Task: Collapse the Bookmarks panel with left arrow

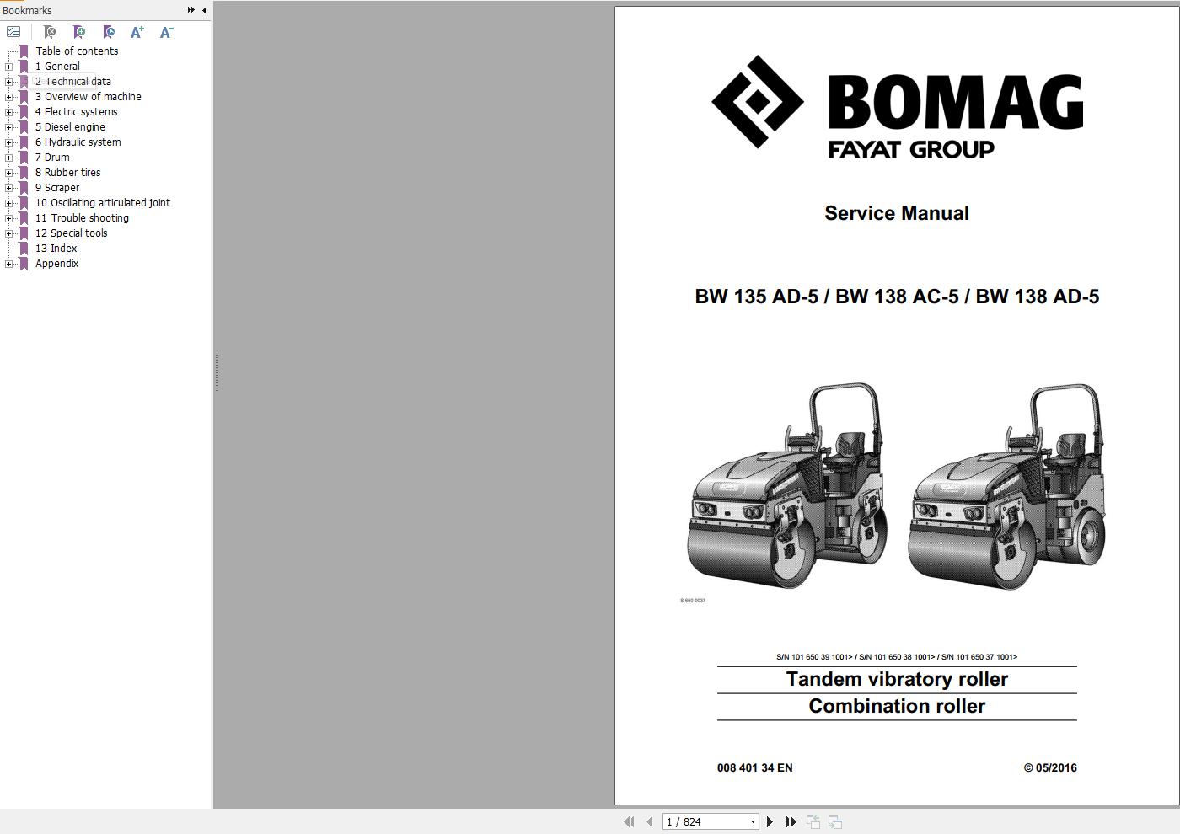Action: click(205, 10)
